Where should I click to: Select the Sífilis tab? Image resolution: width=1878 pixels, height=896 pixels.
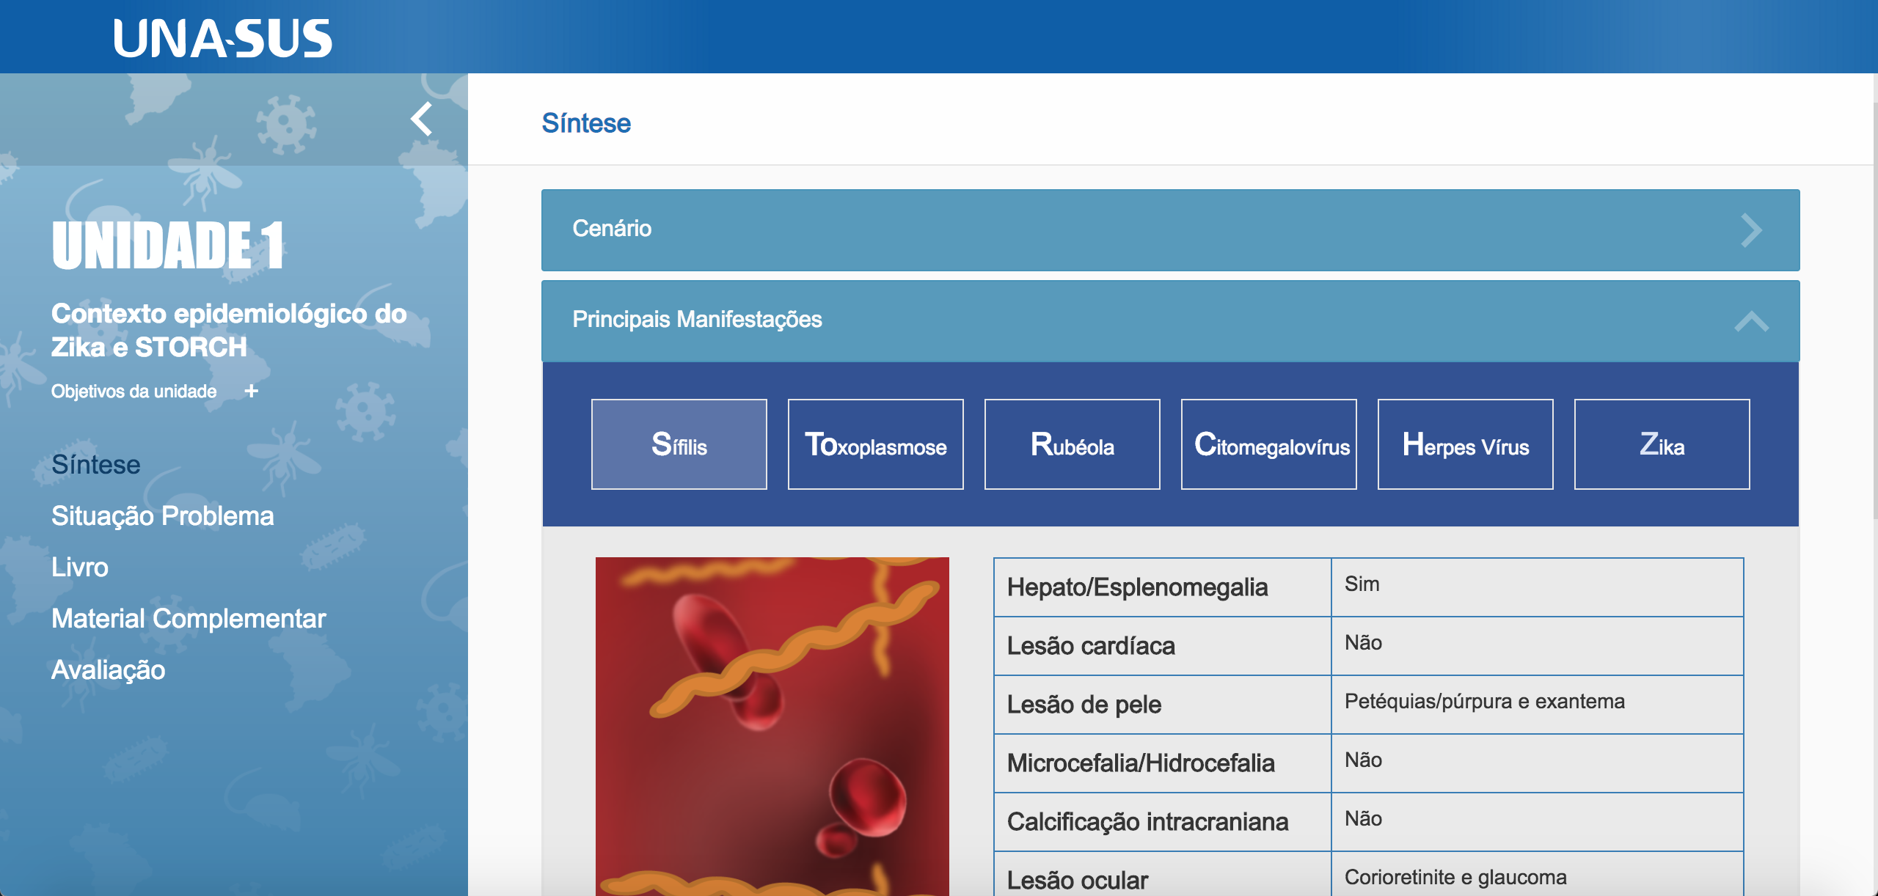(x=679, y=444)
